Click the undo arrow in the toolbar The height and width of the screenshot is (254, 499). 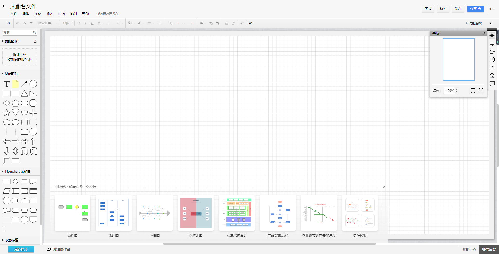click(18, 23)
